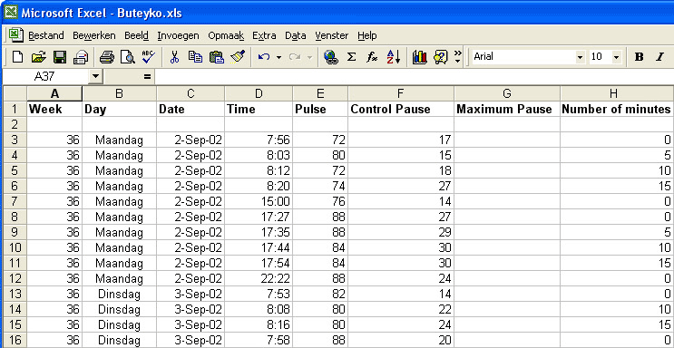The width and height of the screenshot is (674, 348).
Task: Click the AutoSum sigma icon
Action: [351, 57]
